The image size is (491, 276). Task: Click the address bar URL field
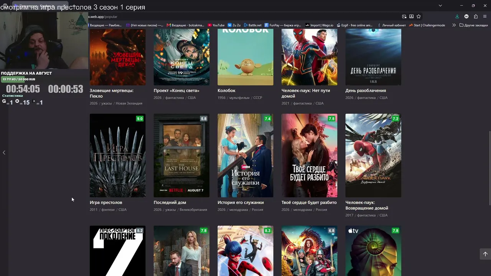click(243, 16)
